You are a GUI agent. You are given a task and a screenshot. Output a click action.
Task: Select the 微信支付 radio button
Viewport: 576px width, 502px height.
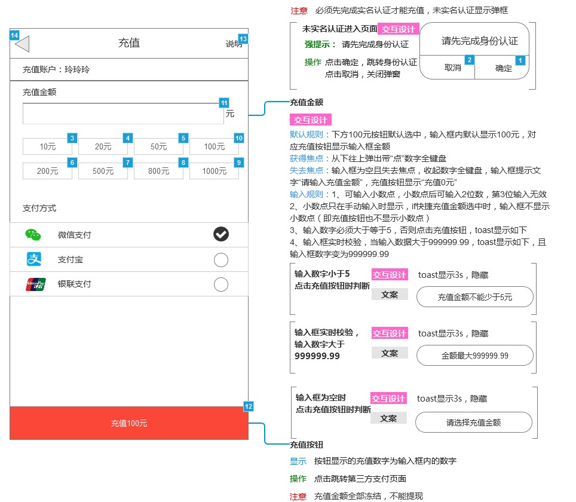pos(221,235)
